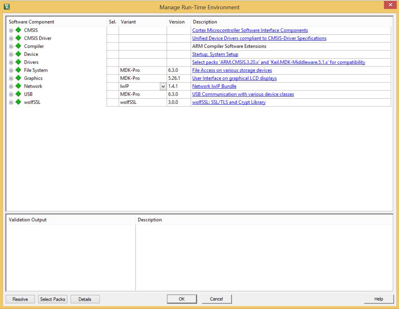The height and width of the screenshot is (309, 399).
Task: Open wolfSSL: SSL/TLS and Crypt Library link
Action: [229, 102]
